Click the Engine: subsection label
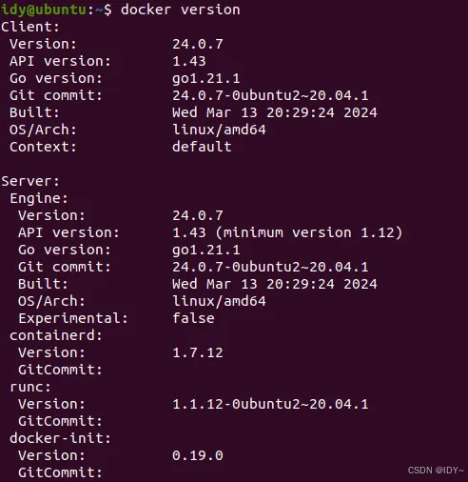Viewport: 468px width, 482px height. tap(39, 198)
